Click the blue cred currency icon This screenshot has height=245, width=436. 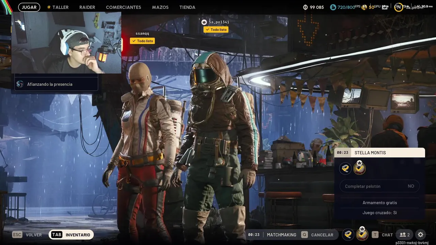coord(333,7)
